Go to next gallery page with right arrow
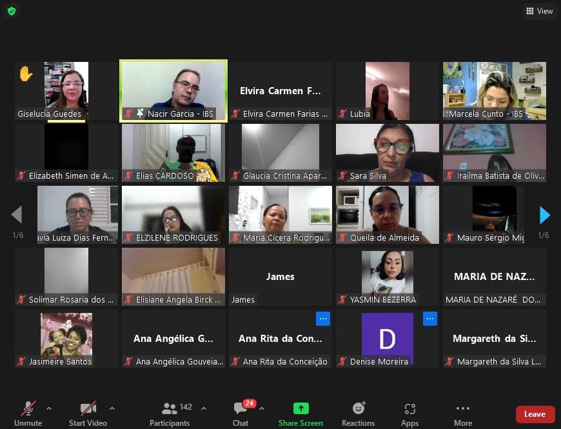This screenshot has width=561, height=429. click(x=544, y=215)
